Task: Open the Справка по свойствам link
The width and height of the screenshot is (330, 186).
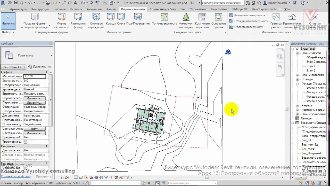Action: [x=16, y=176]
